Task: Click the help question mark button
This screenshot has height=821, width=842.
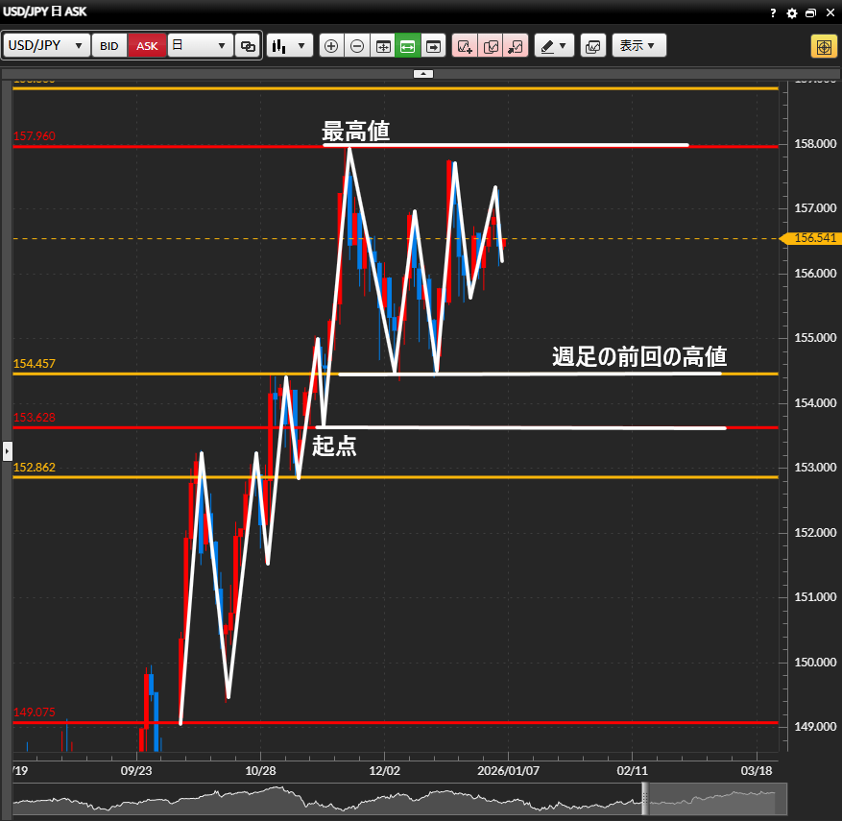Action: [773, 12]
